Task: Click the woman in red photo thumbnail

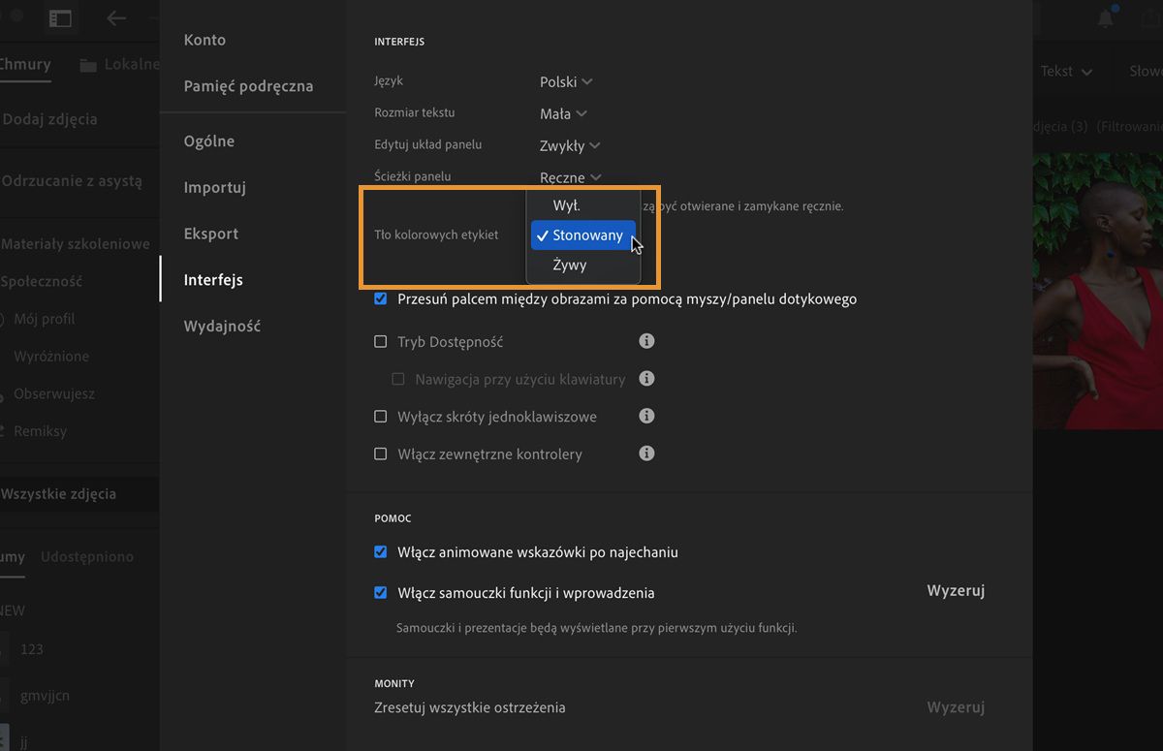Action: 1097,291
